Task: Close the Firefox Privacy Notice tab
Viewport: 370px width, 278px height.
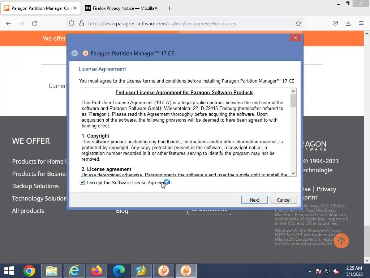Action: [156, 8]
